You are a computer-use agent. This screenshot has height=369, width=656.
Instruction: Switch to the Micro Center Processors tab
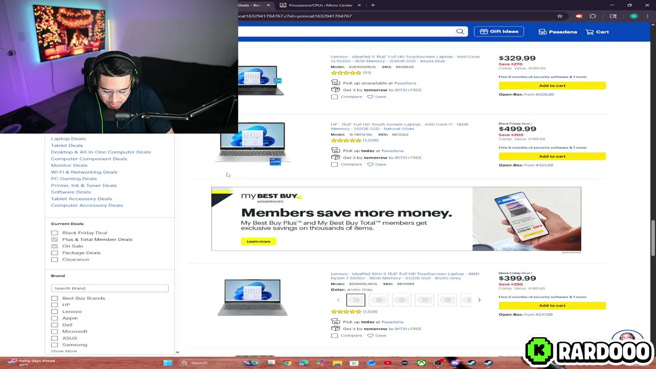tap(321, 5)
